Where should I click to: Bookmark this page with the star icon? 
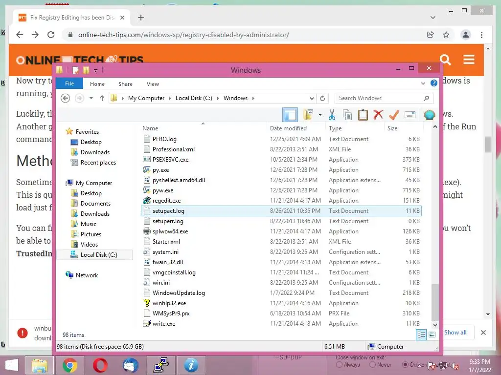pos(446,35)
